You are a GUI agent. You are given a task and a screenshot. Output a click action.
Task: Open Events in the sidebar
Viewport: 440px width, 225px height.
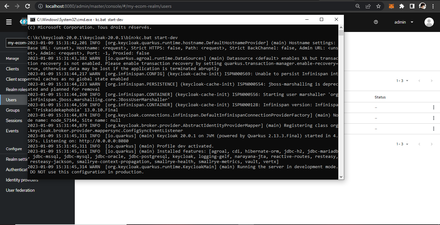12,131
